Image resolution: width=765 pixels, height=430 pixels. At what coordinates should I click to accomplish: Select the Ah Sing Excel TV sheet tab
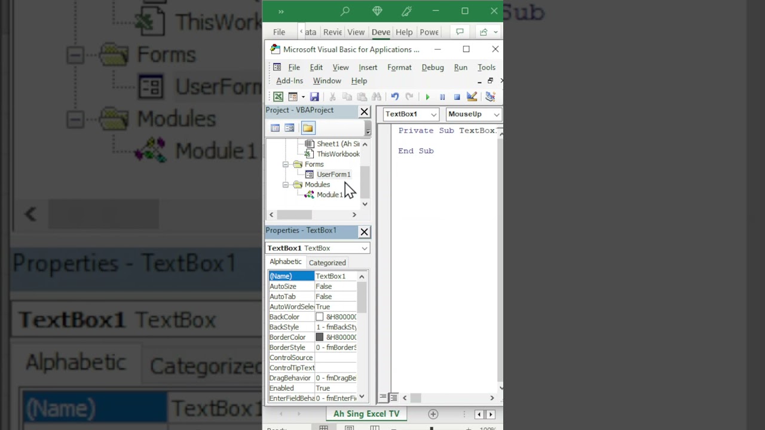(x=366, y=414)
